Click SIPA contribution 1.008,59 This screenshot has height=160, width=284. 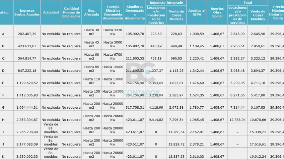point(197,34)
